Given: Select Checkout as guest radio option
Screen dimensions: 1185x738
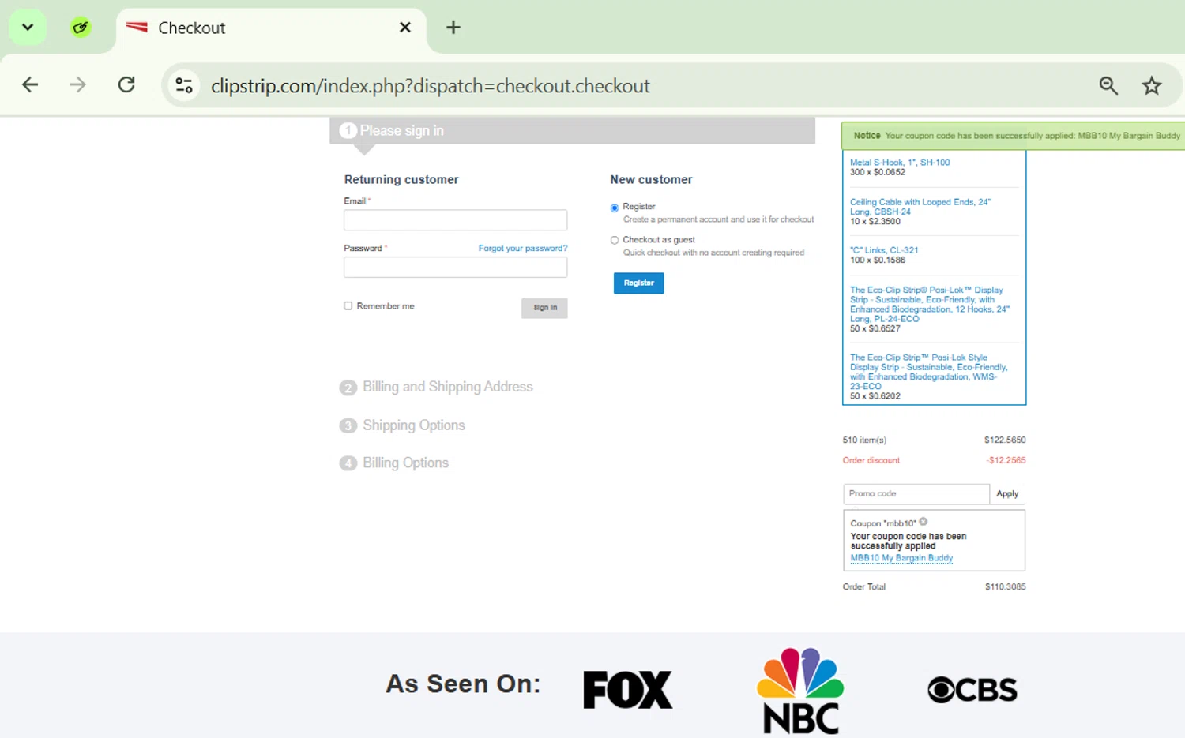Looking at the screenshot, I should pyautogui.click(x=615, y=240).
